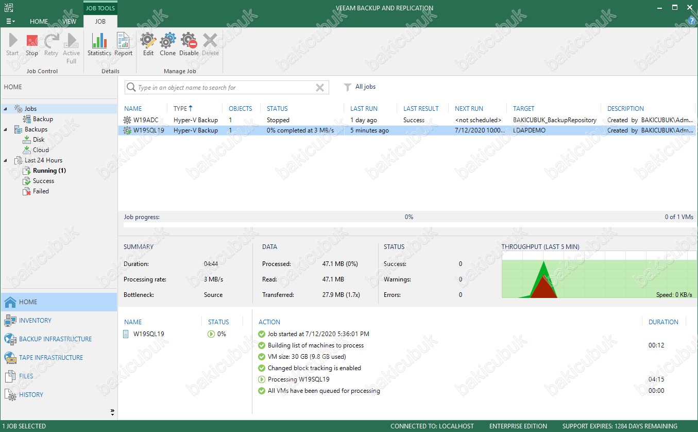Stop the running backup job
Image resolution: width=698 pixels, height=432 pixels.
pyautogui.click(x=32, y=45)
